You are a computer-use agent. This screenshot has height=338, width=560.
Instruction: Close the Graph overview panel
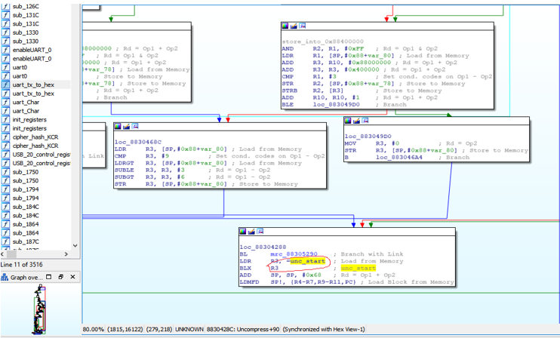73,277
